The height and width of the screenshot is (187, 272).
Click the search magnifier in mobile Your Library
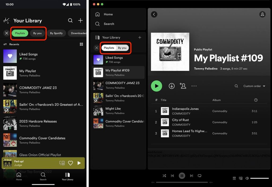(x=70, y=20)
